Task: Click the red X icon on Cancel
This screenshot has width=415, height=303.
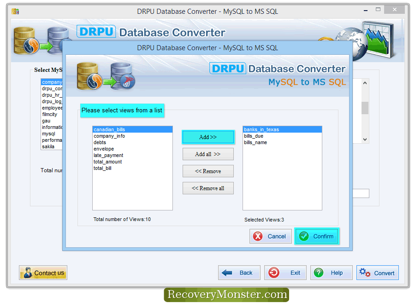Action: (258, 236)
